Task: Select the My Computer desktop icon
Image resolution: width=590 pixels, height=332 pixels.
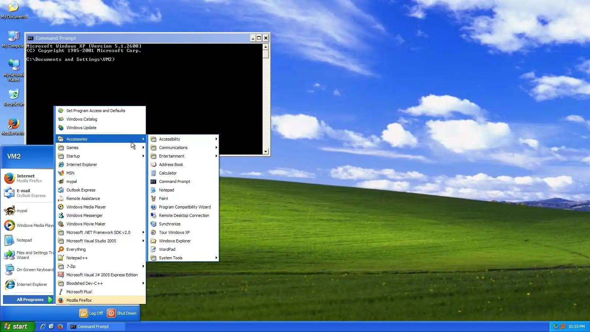Action: click(14, 39)
